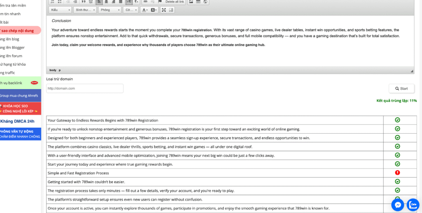Click the Loại trừ domain input field

(84, 88)
